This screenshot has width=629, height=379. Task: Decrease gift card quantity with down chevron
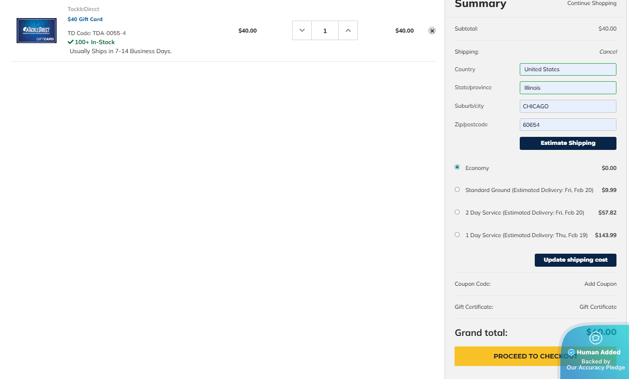coord(302,31)
